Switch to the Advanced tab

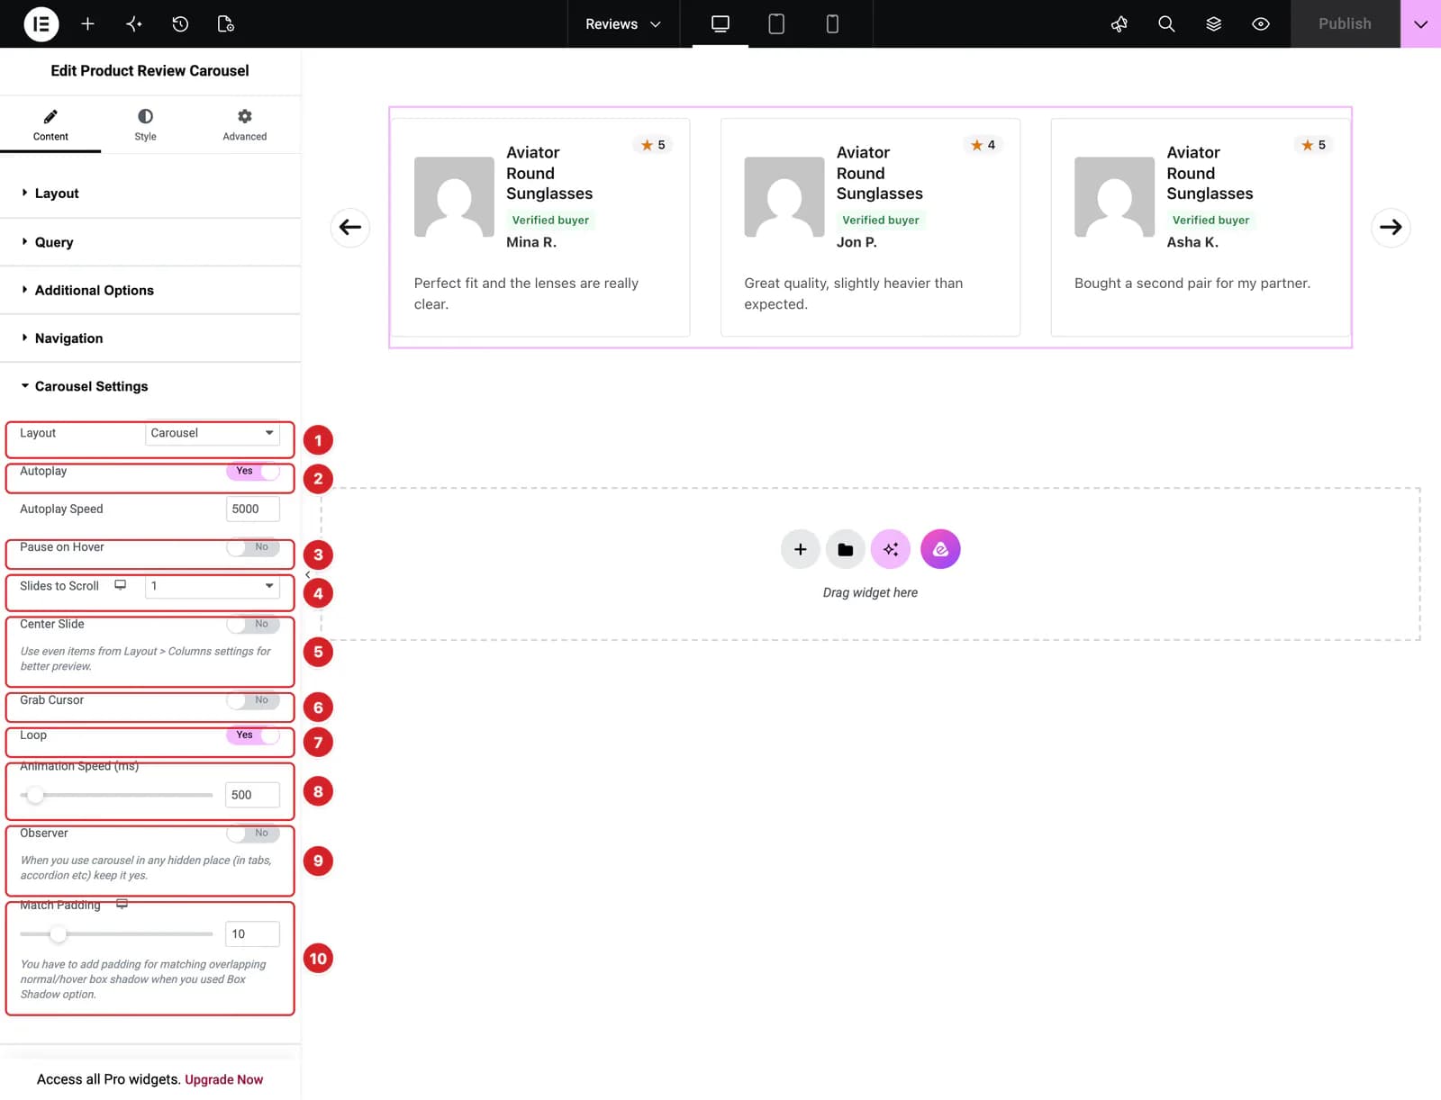coord(245,124)
